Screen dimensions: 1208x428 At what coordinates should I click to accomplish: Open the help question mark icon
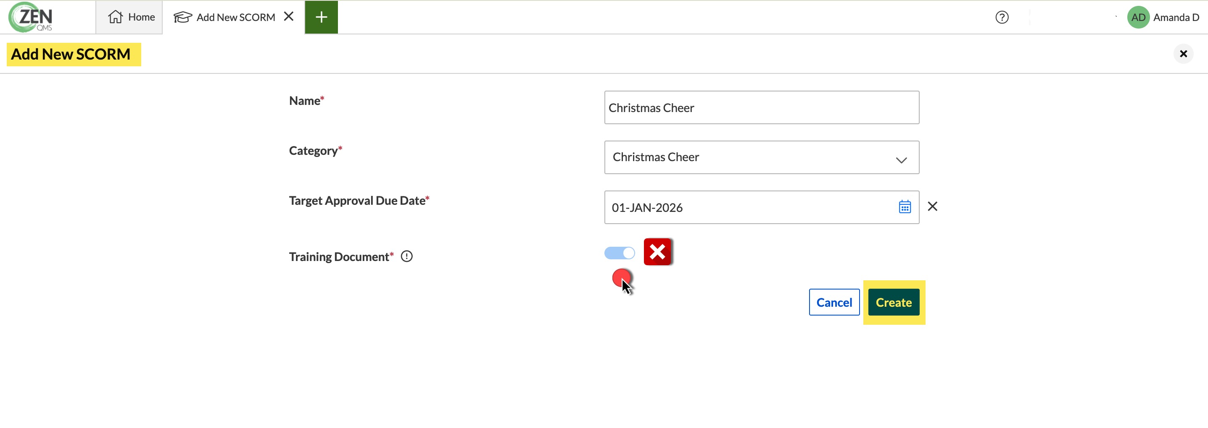[x=1002, y=17]
